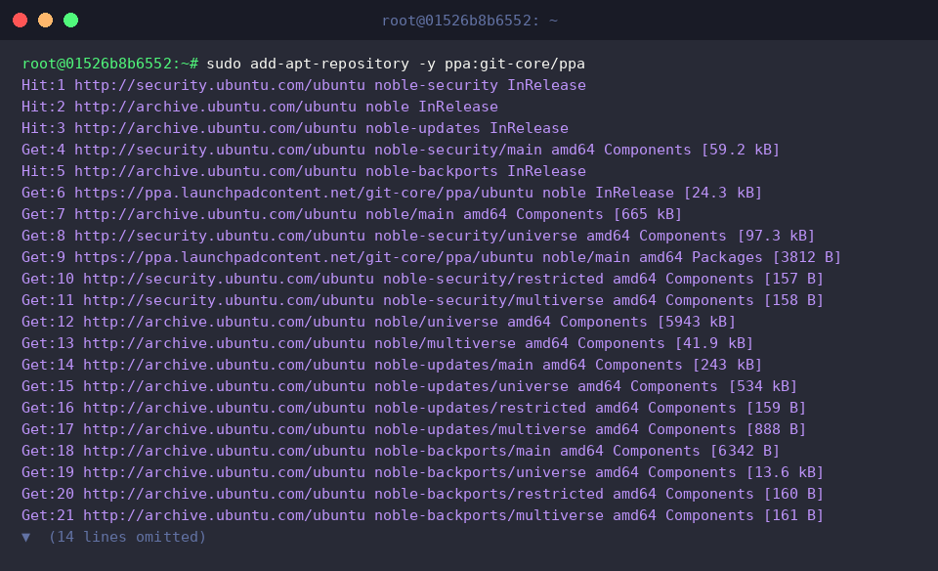Click the Get:15 noble-updates/universe [534 kB] line
Viewport: 938px width, 571px height.
(x=409, y=386)
